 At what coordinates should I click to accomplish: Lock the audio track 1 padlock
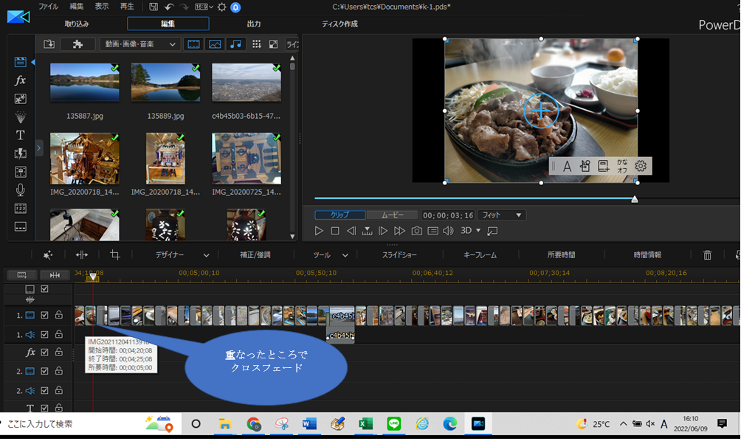[x=58, y=334]
